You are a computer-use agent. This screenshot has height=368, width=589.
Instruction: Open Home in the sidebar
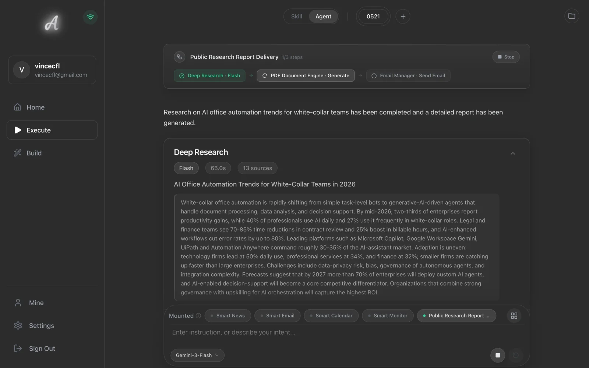tap(52, 107)
